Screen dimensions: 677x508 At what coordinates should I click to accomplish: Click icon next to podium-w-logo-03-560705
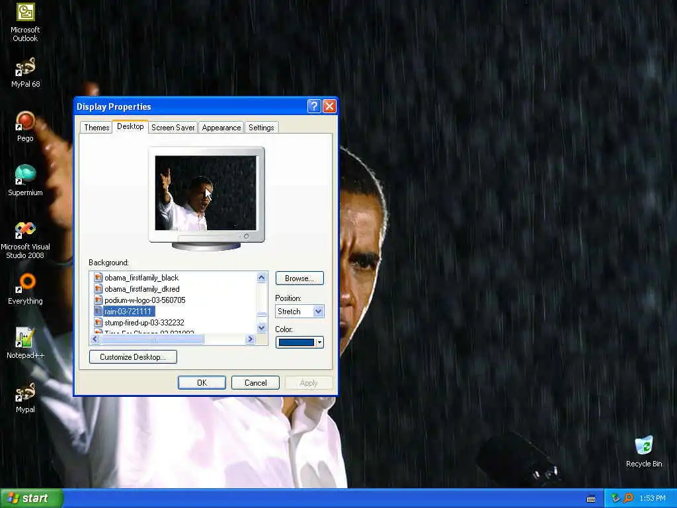(98, 300)
